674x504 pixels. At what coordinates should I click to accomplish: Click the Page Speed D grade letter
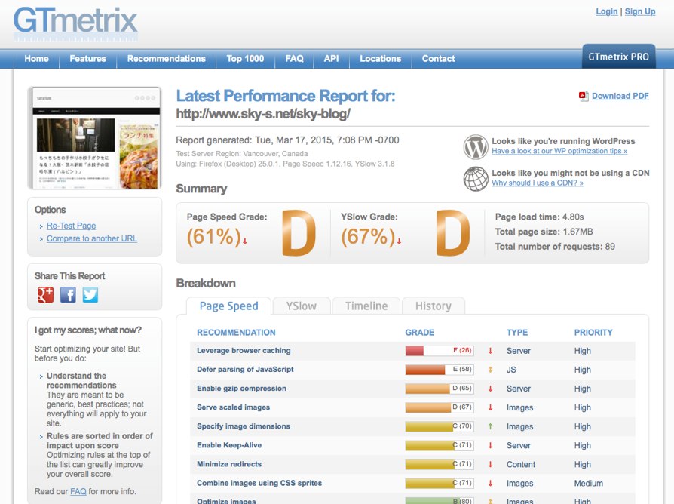click(299, 232)
